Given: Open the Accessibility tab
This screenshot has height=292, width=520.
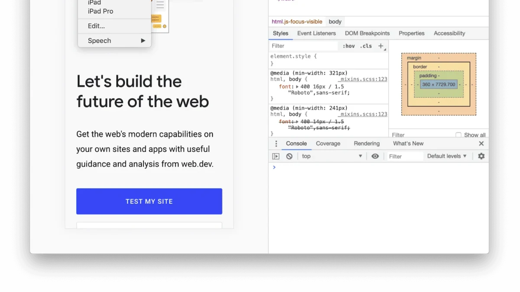Looking at the screenshot, I should (449, 33).
